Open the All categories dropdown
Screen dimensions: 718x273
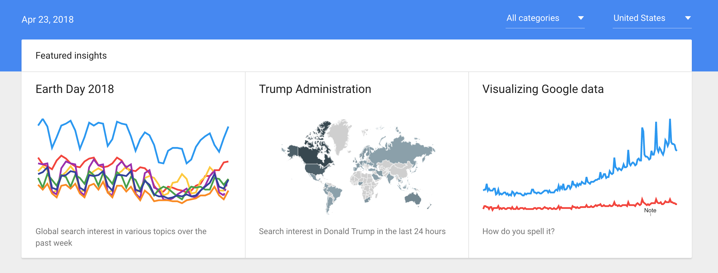pos(545,18)
